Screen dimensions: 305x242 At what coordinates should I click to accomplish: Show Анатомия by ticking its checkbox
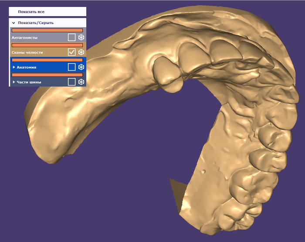[72, 67]
